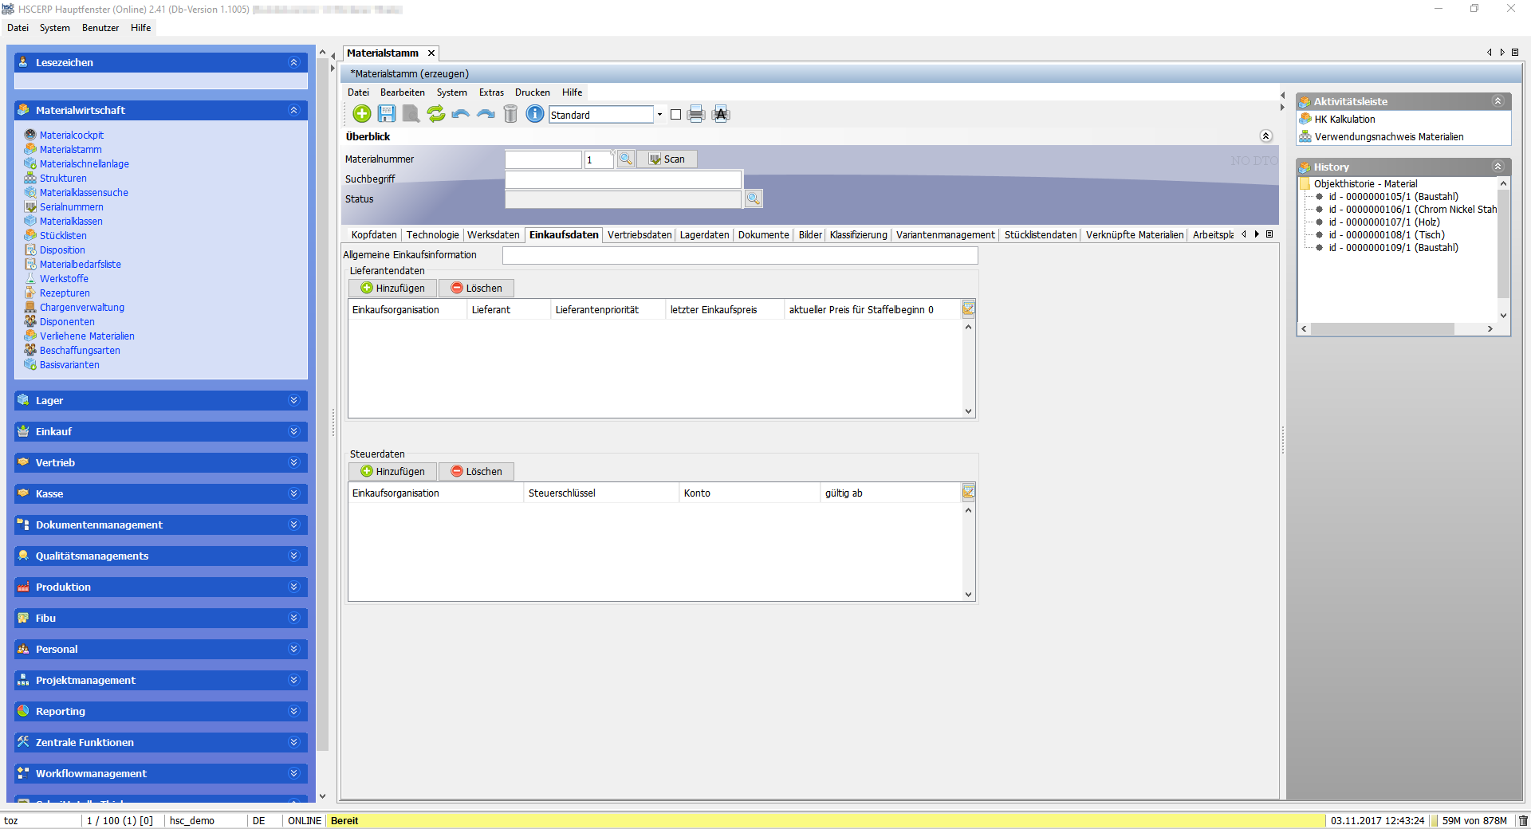The image size is (1531, 829).
Task: Click the printer icon in the toolbar
Action: (x=696, y=114)
